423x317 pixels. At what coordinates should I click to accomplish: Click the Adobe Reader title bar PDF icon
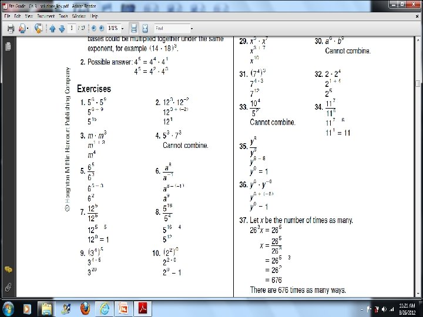tap(5, 6)
